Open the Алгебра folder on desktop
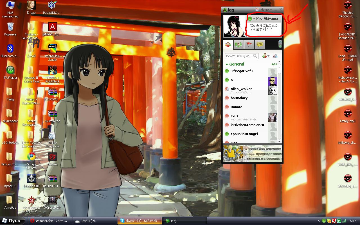This screenshot has width=360, height=225. (x=10, y=202)
